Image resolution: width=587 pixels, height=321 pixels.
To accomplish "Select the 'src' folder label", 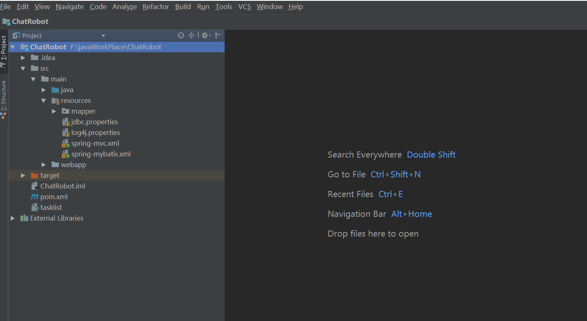I will 45,68.
